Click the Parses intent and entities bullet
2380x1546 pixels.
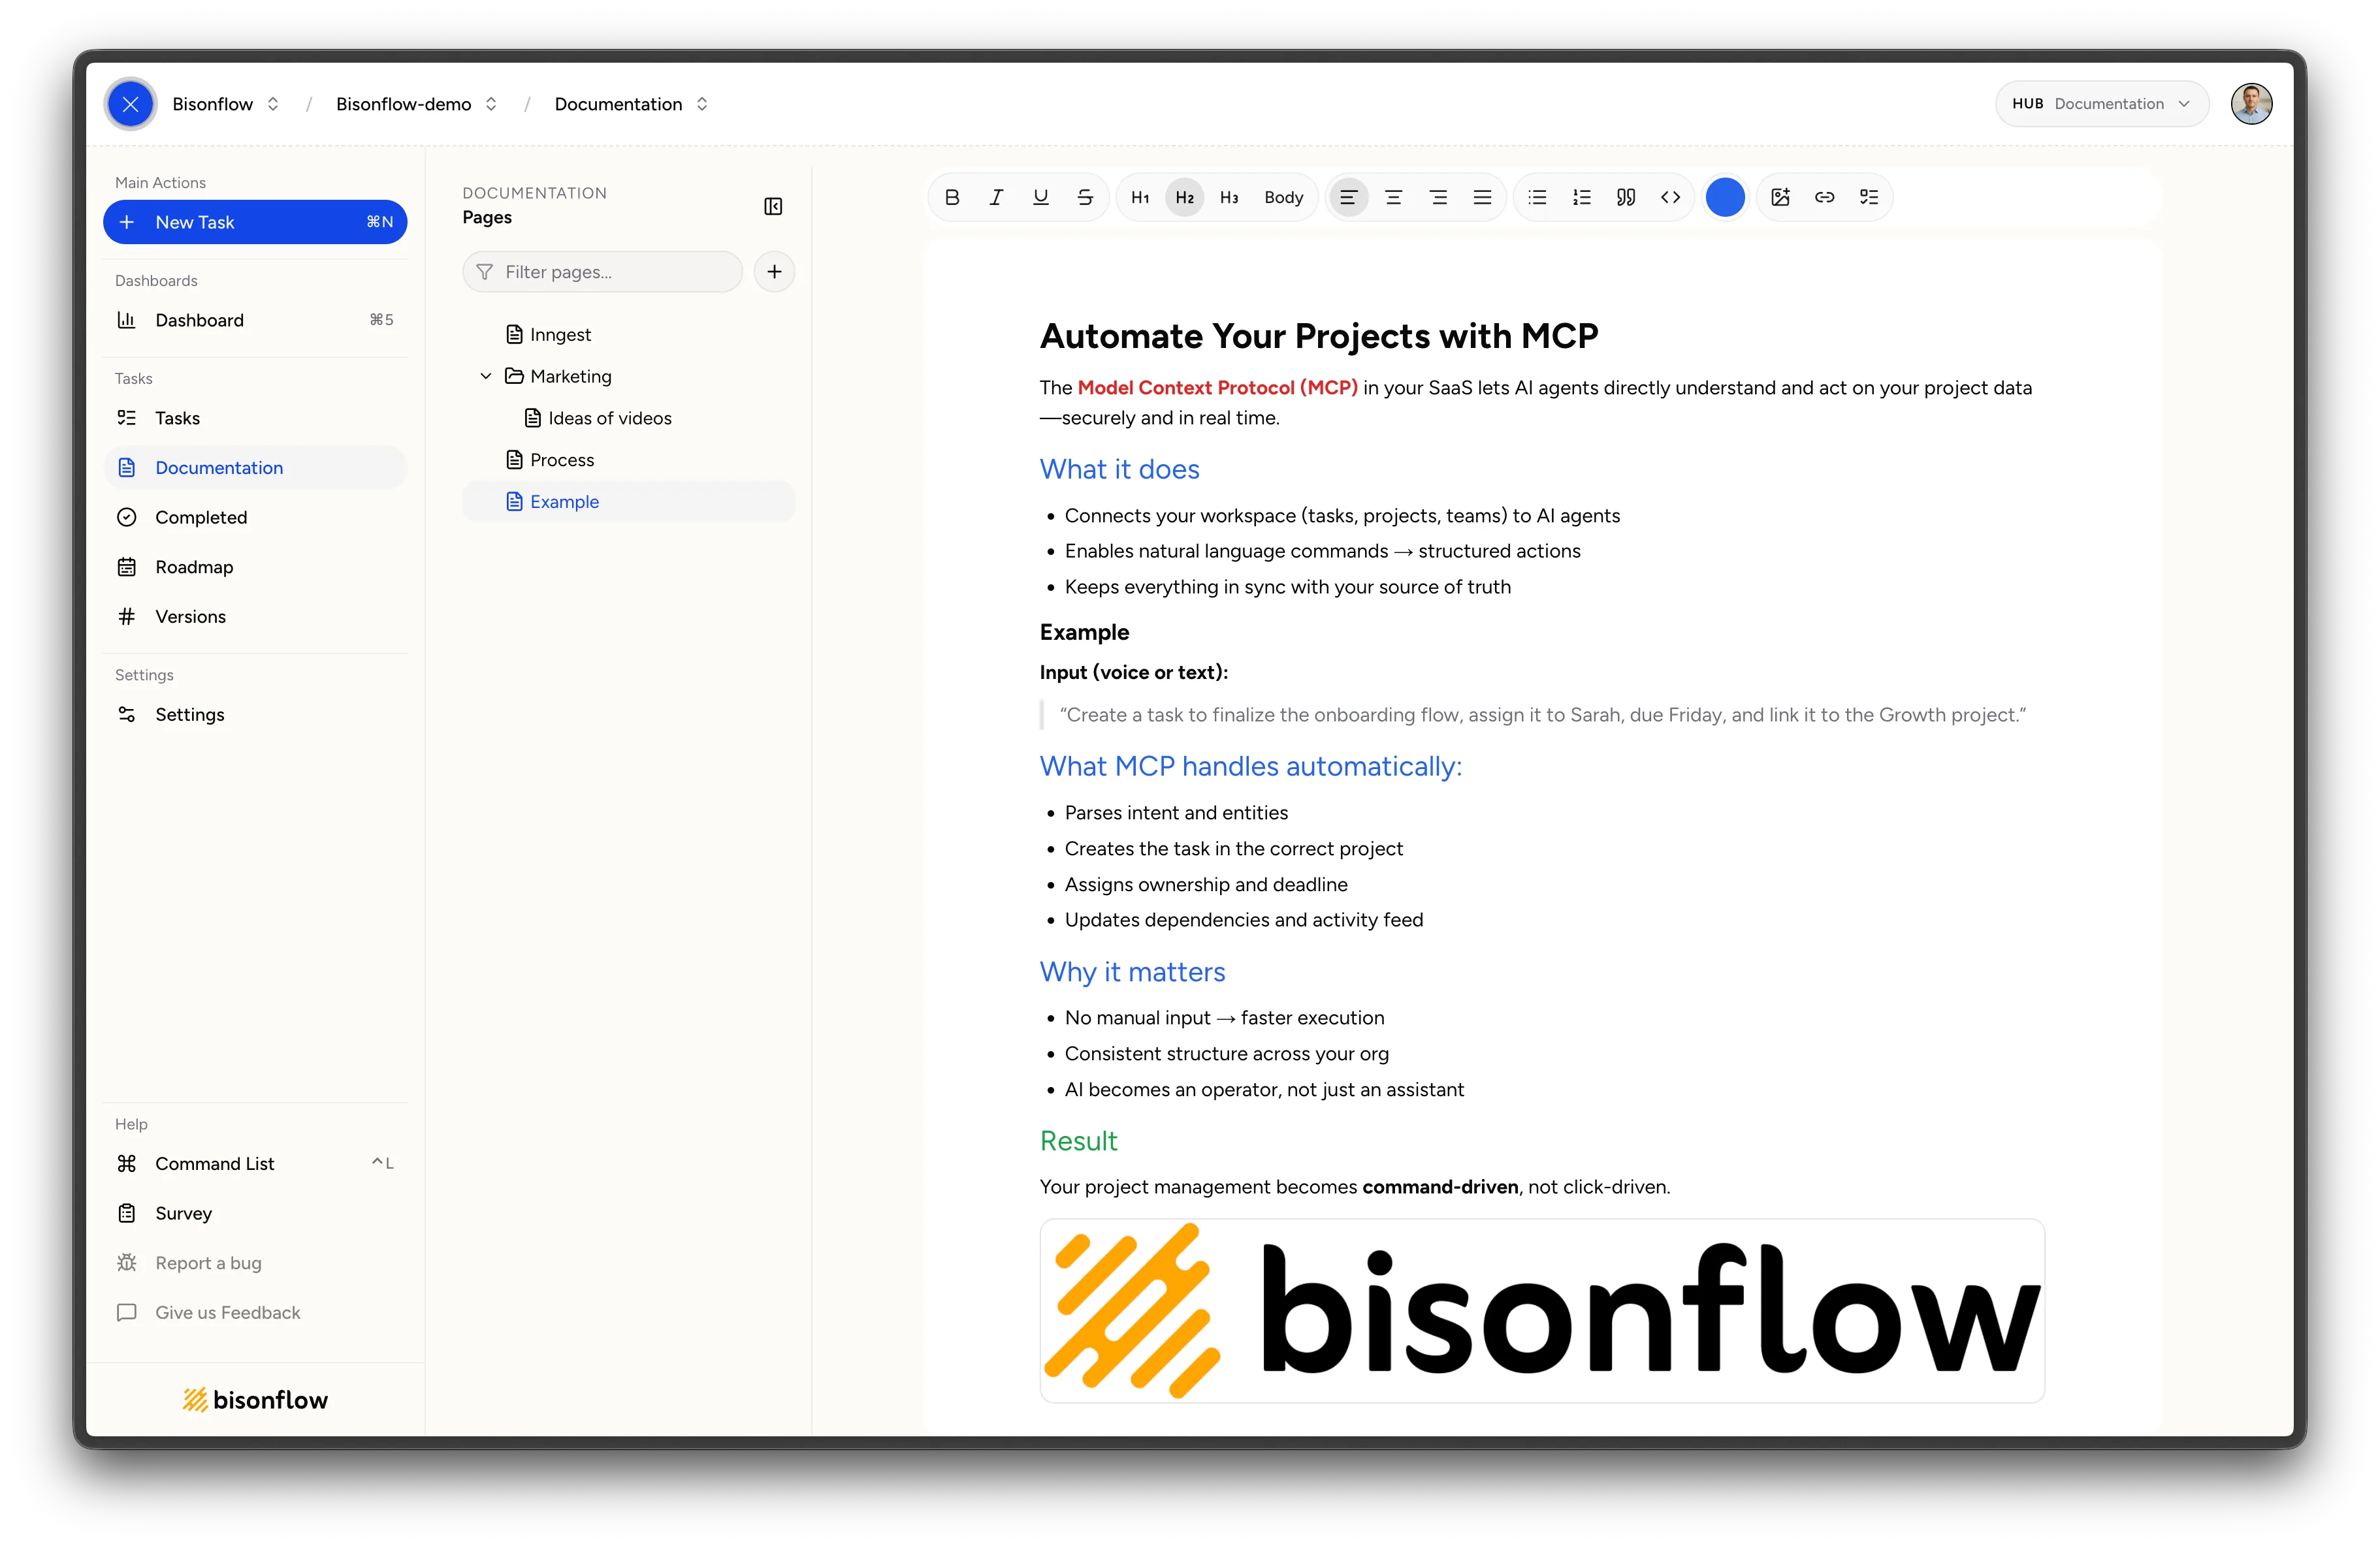coord(1176,812)
